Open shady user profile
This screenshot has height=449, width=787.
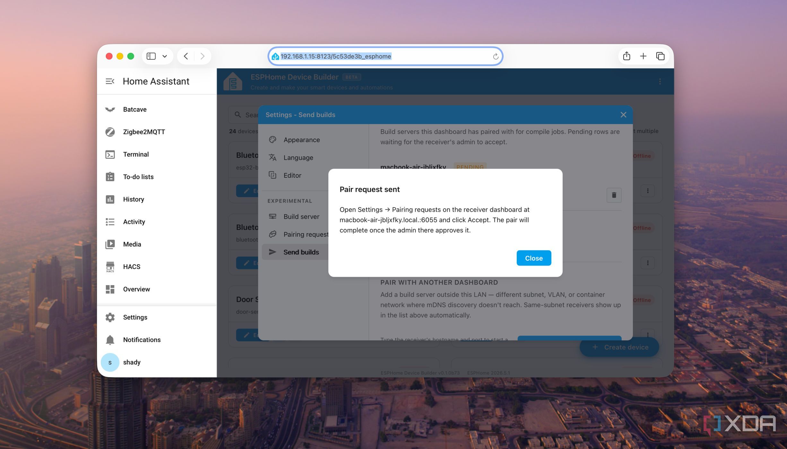pyautogui.click(x=157, y=362)
